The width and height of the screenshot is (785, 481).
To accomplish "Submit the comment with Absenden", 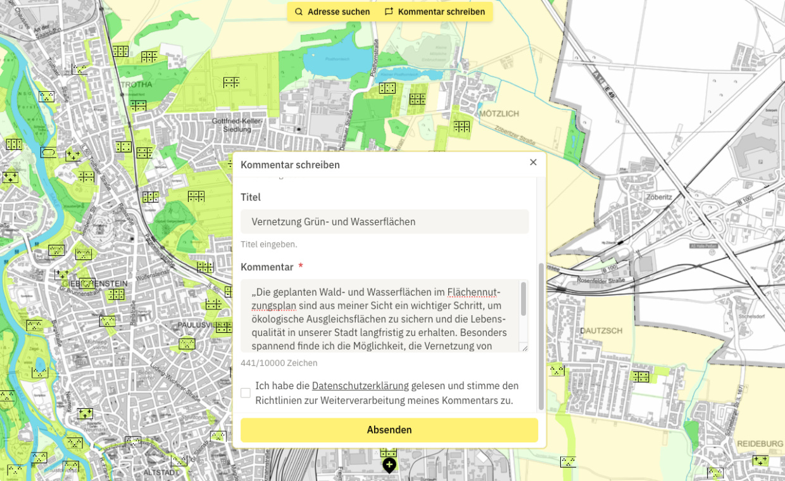I will click(389, 430).
